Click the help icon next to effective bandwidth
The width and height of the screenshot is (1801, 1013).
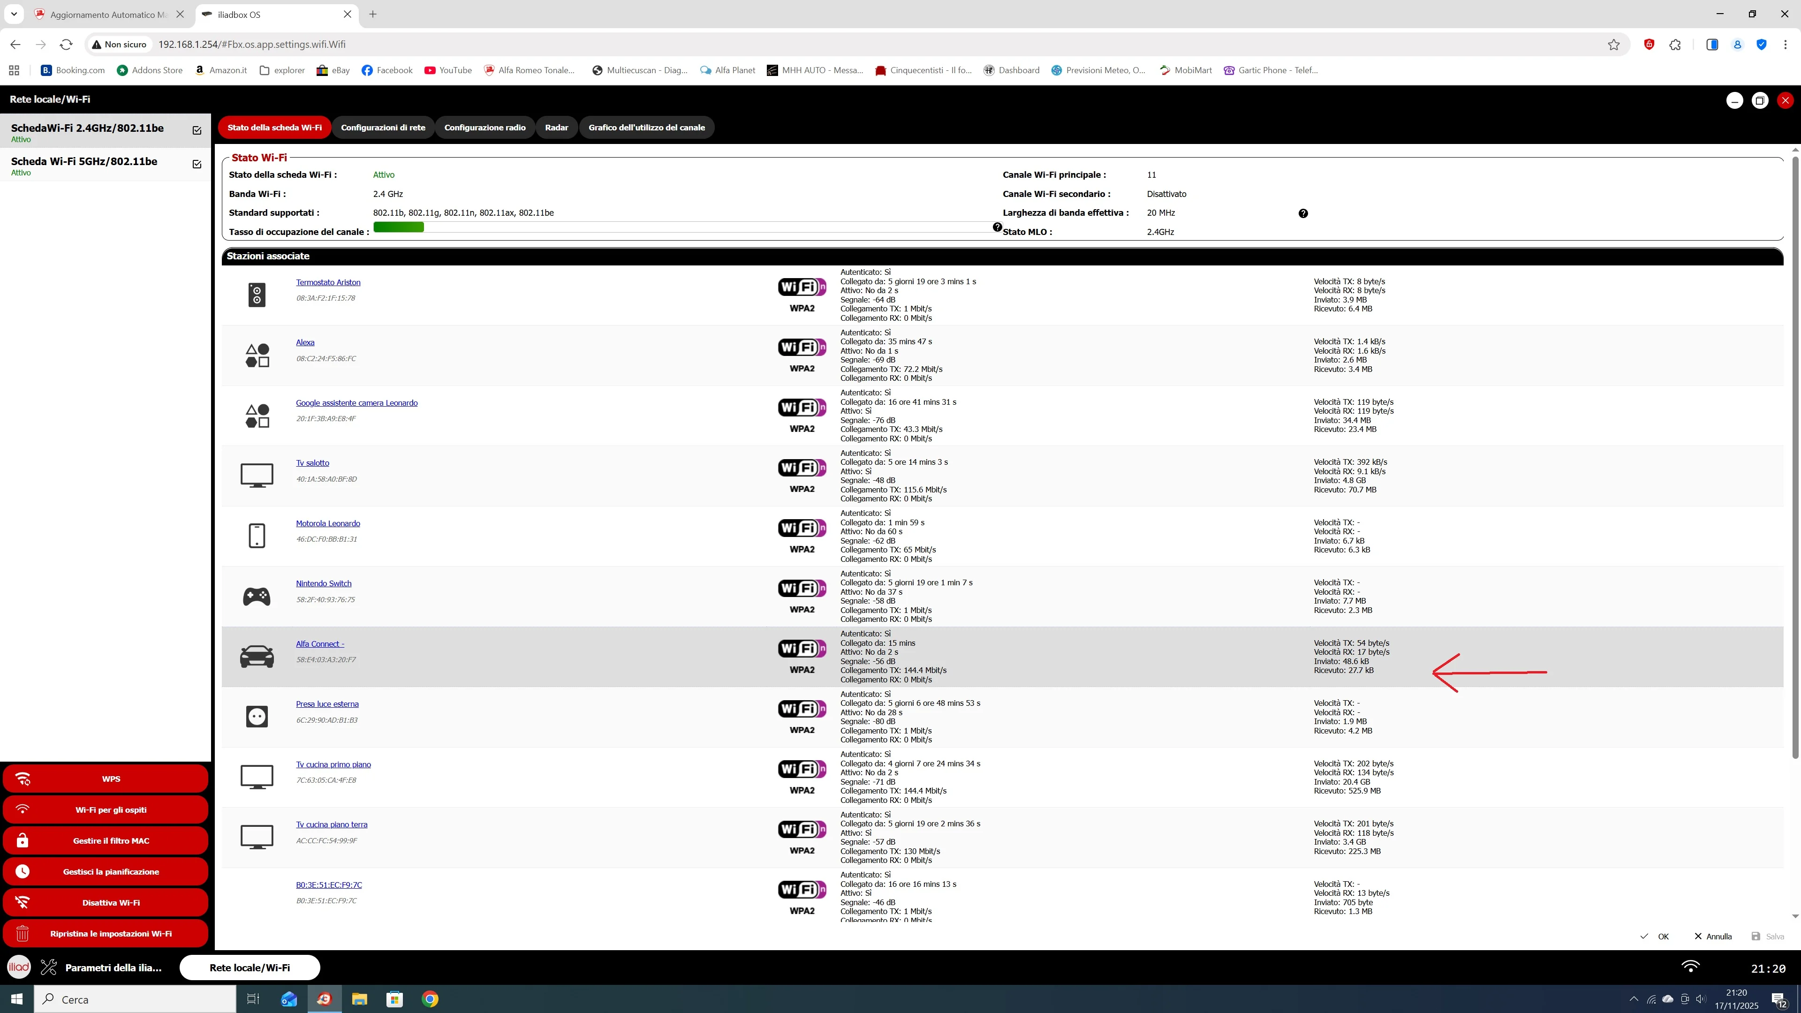click(1302, 213)
